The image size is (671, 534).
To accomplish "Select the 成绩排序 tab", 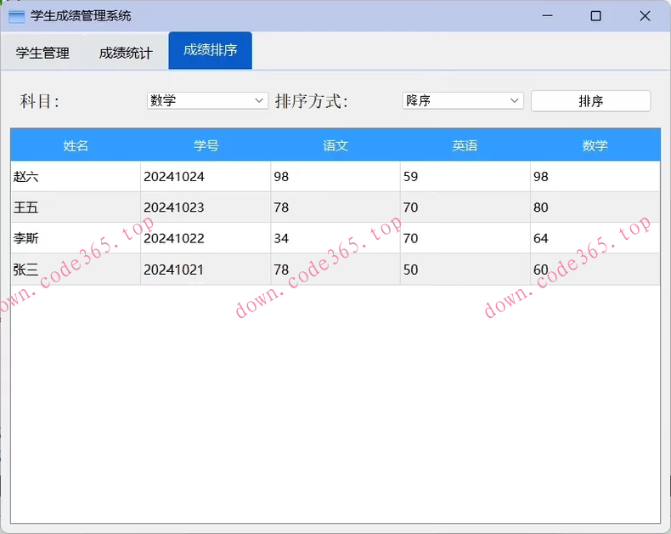I will click(x=210, y=51).
